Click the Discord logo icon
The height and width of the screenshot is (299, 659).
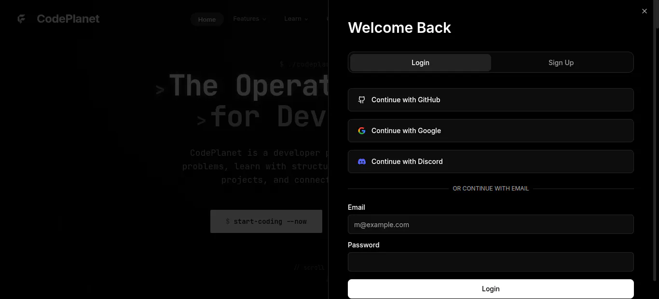361,162
